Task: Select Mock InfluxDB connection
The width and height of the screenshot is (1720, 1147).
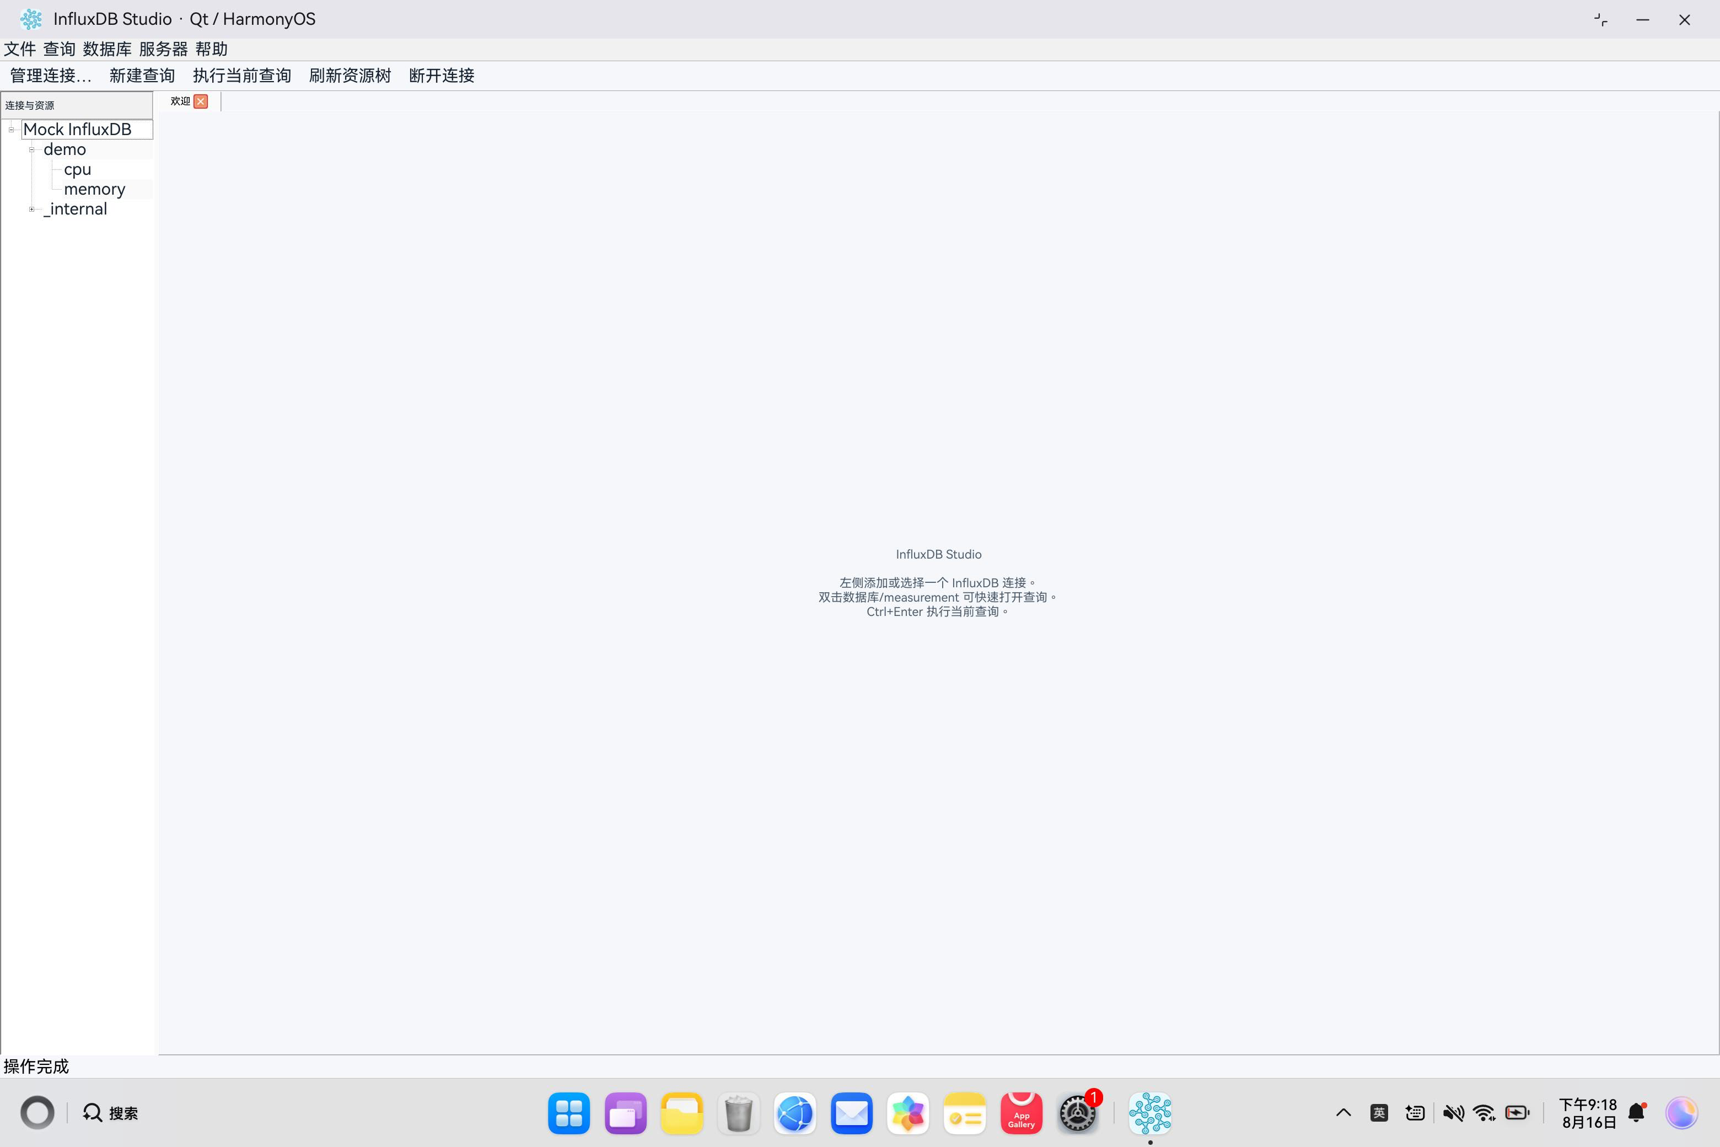Action: click(78, 130)
